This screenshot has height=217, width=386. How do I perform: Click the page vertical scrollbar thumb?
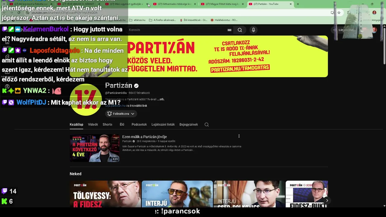[x=384, y=45]
